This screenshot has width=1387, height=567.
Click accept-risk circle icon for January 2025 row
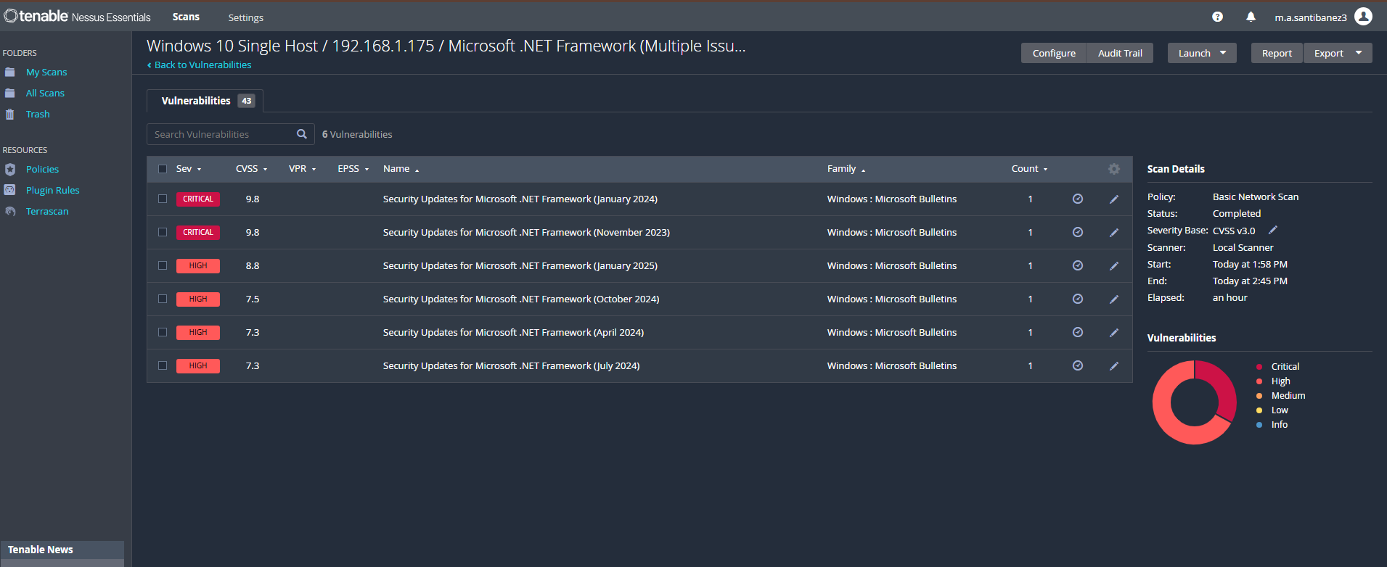click(x=1078, y=265)
